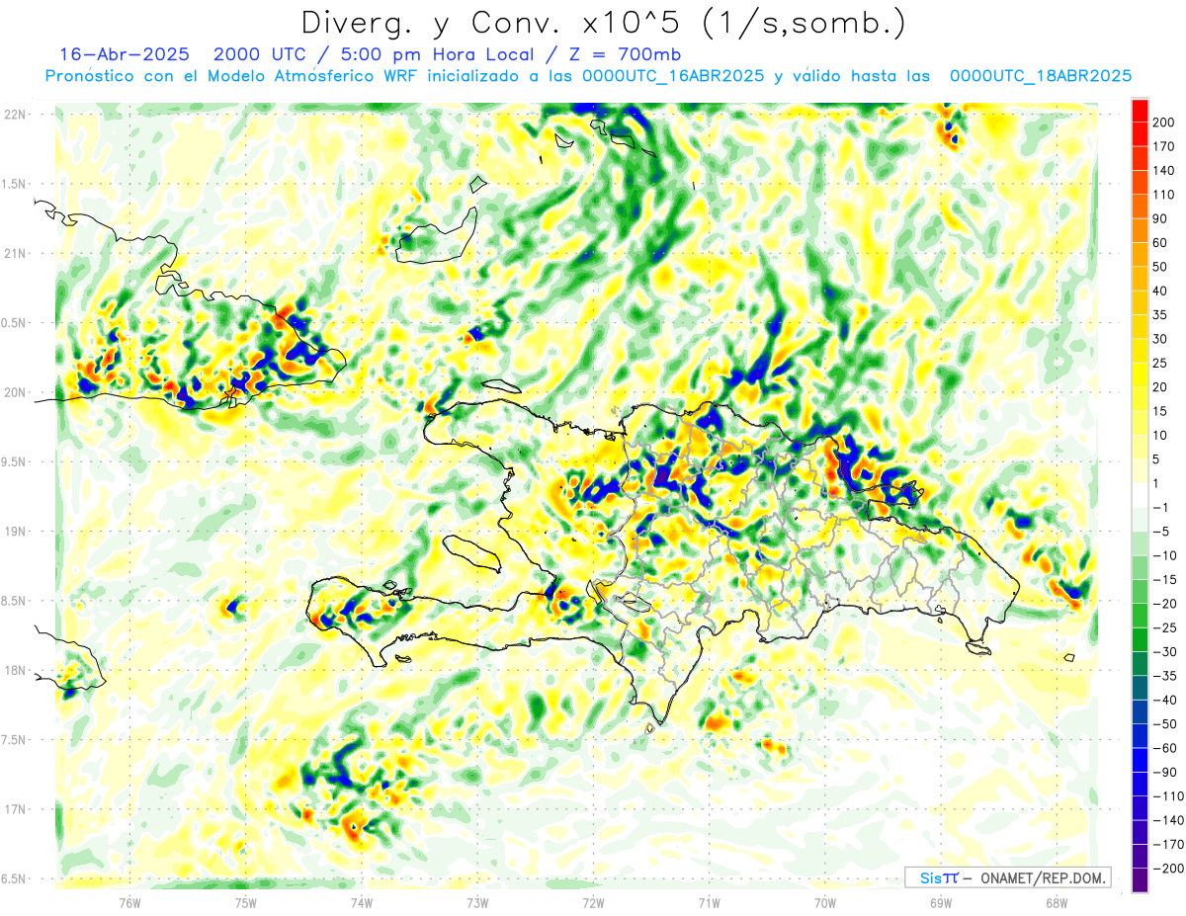Click the '-20' colorbar label
Image resolution: width=1186 pixels, height=916 pixels.
point(1164,604)
